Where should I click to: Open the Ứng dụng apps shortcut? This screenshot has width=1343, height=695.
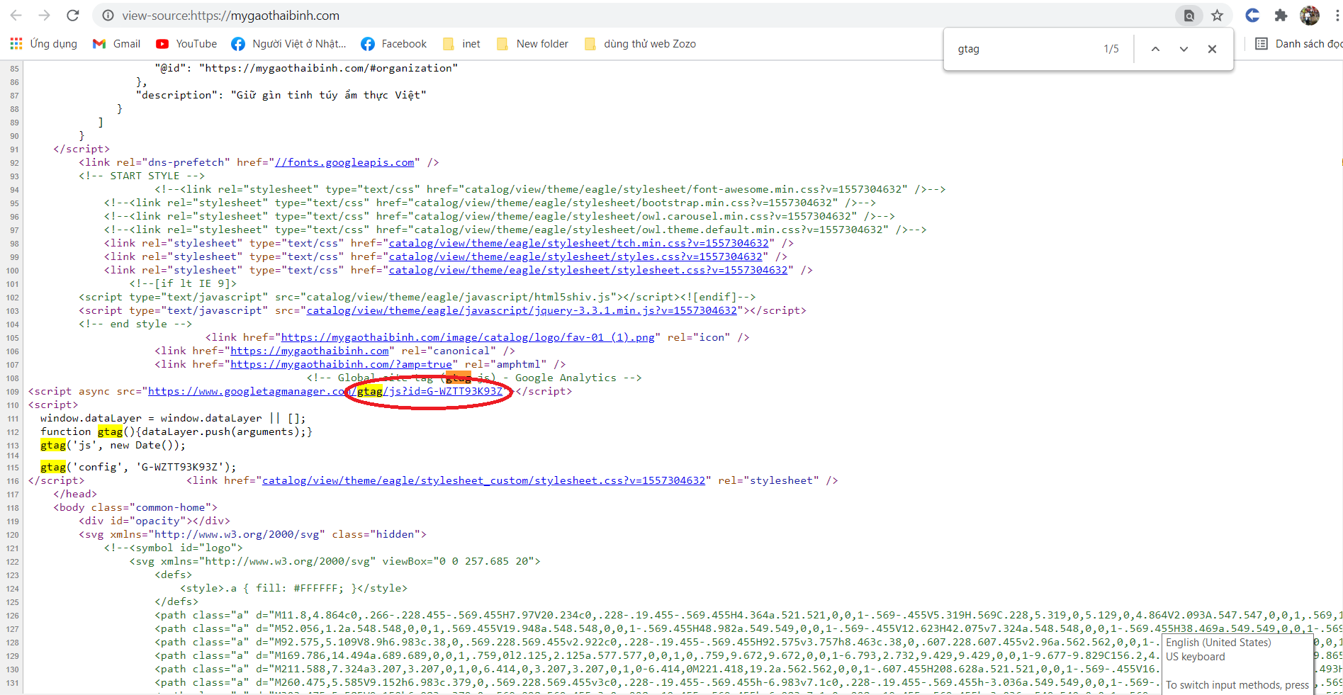[43, 44]
